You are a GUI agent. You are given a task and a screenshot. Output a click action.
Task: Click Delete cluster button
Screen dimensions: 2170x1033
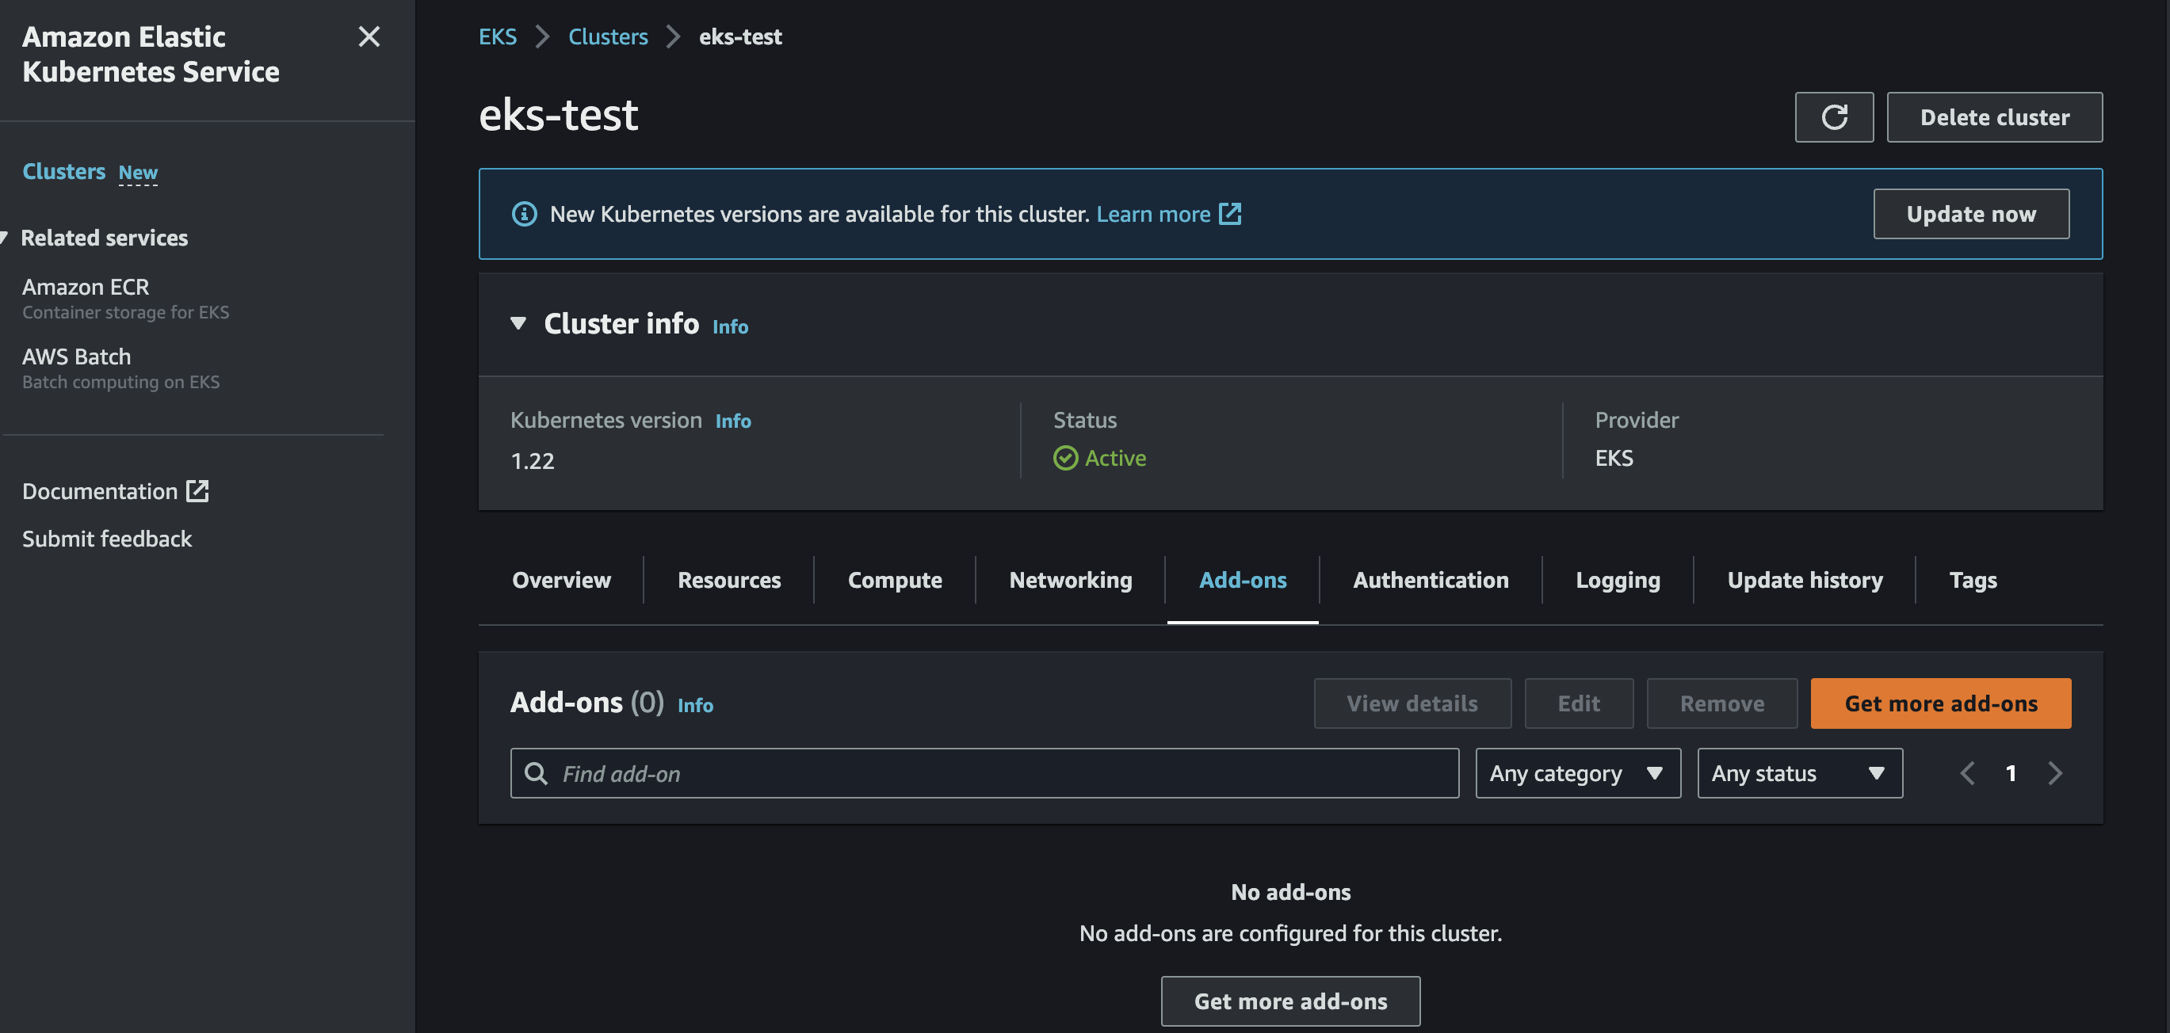[1994, 117]
